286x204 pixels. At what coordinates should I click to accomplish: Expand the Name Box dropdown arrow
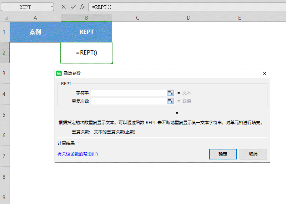52,7
